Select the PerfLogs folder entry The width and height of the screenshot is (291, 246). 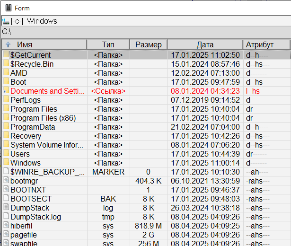[26, 100]
